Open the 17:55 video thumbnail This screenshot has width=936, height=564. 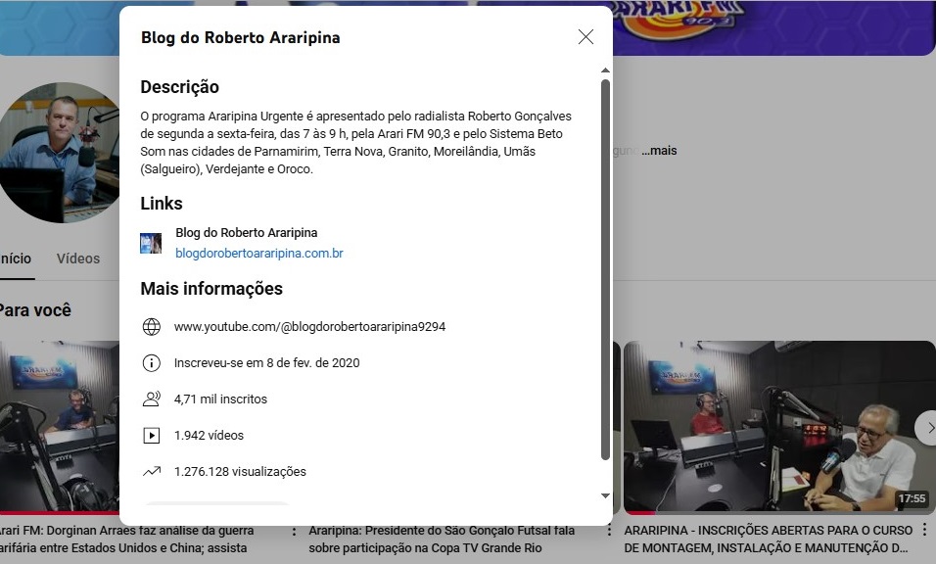pyautogui.click(x=779, y=427)
